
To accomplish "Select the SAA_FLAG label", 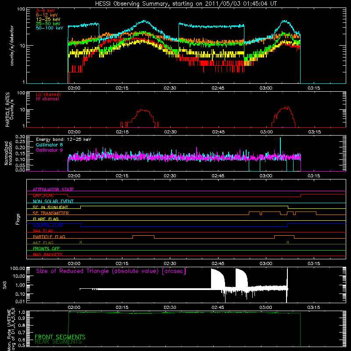I will (x=43, y=231).
